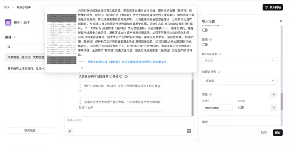Click the 保存 button
Screen dimensions: 291x147
278,132
